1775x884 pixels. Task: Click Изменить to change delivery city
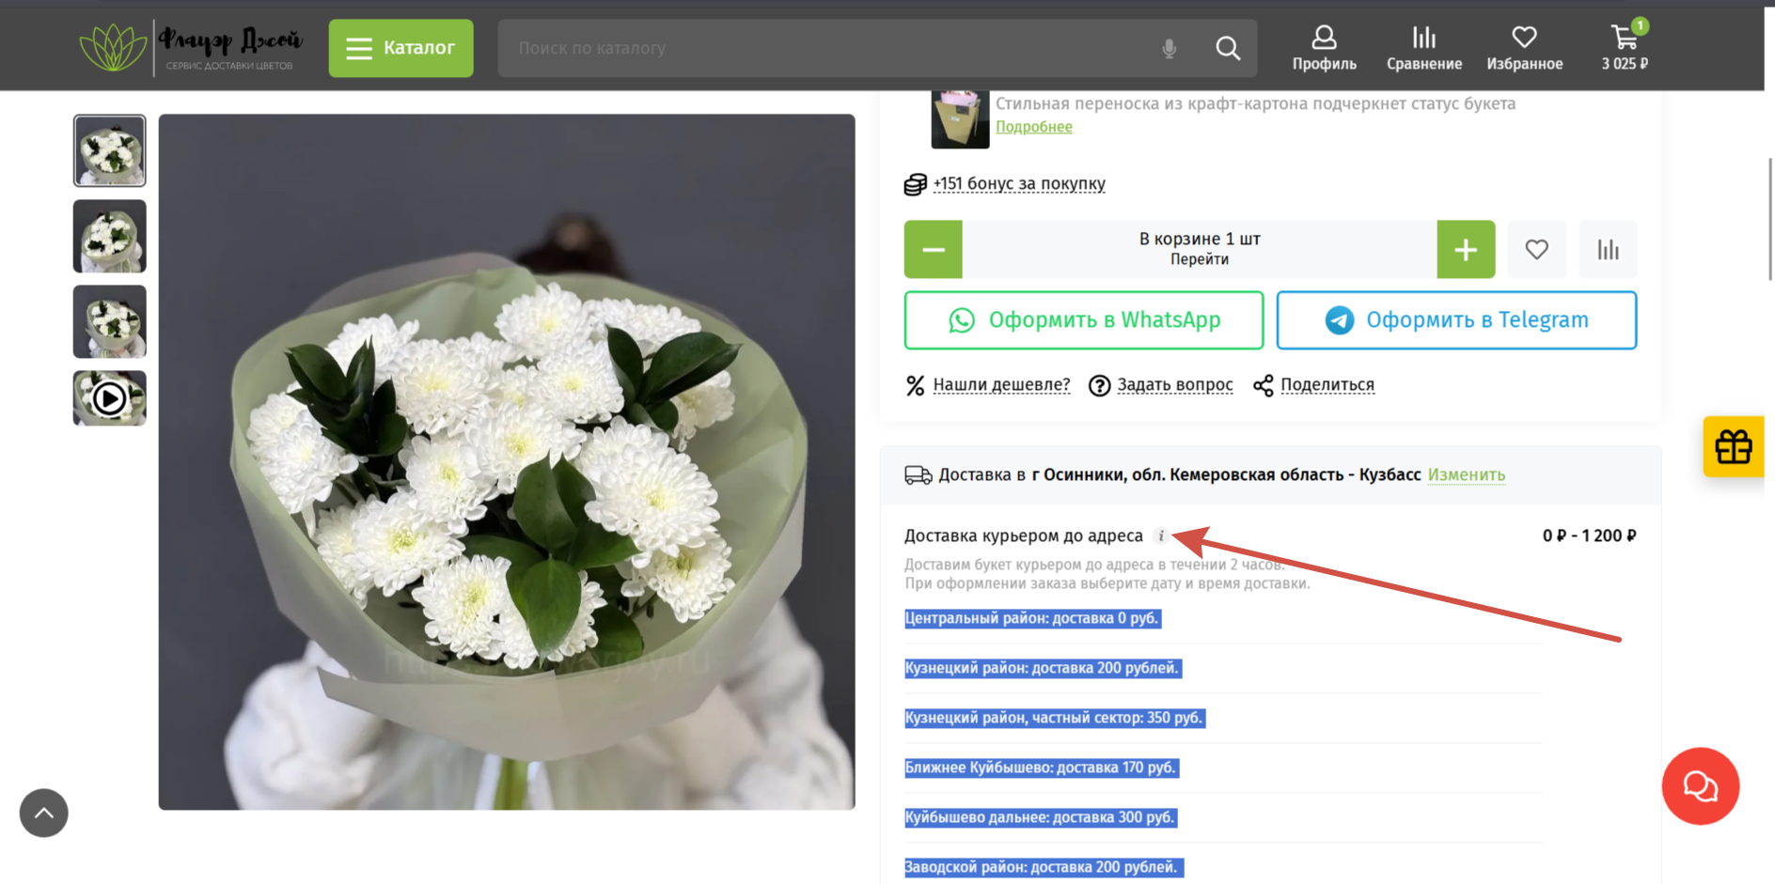click(1466, 474)
